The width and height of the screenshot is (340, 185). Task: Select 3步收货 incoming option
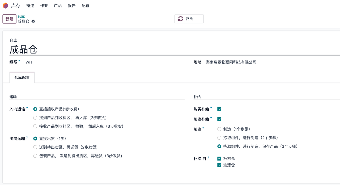pyautogui.click(x=35, y=126)
